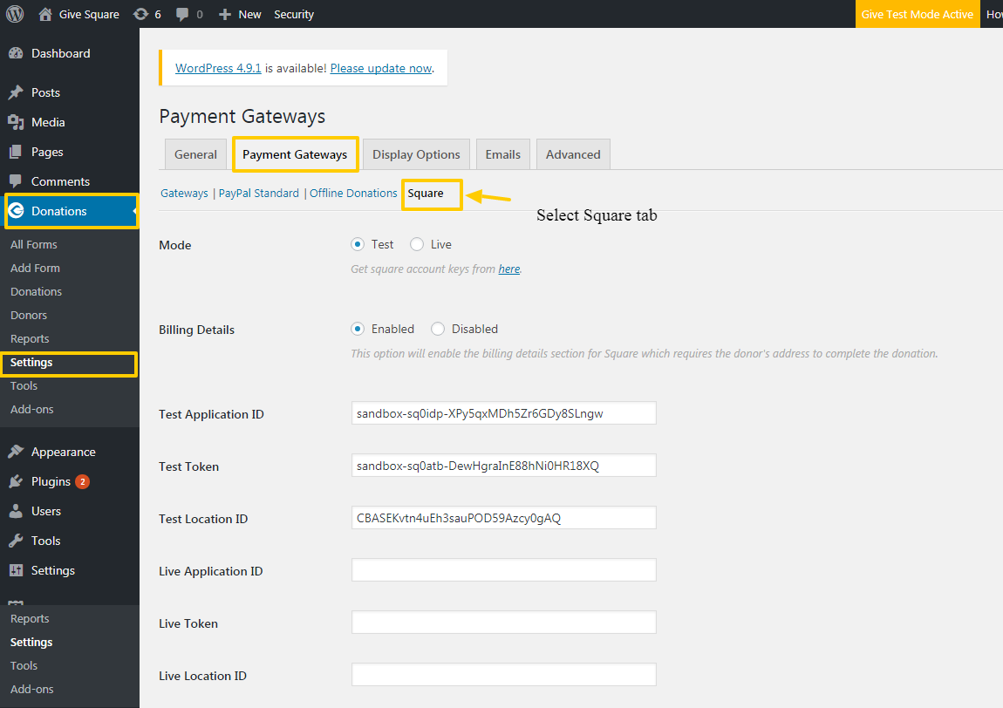Select Enabled for Billing Details

tap(358, 329)
